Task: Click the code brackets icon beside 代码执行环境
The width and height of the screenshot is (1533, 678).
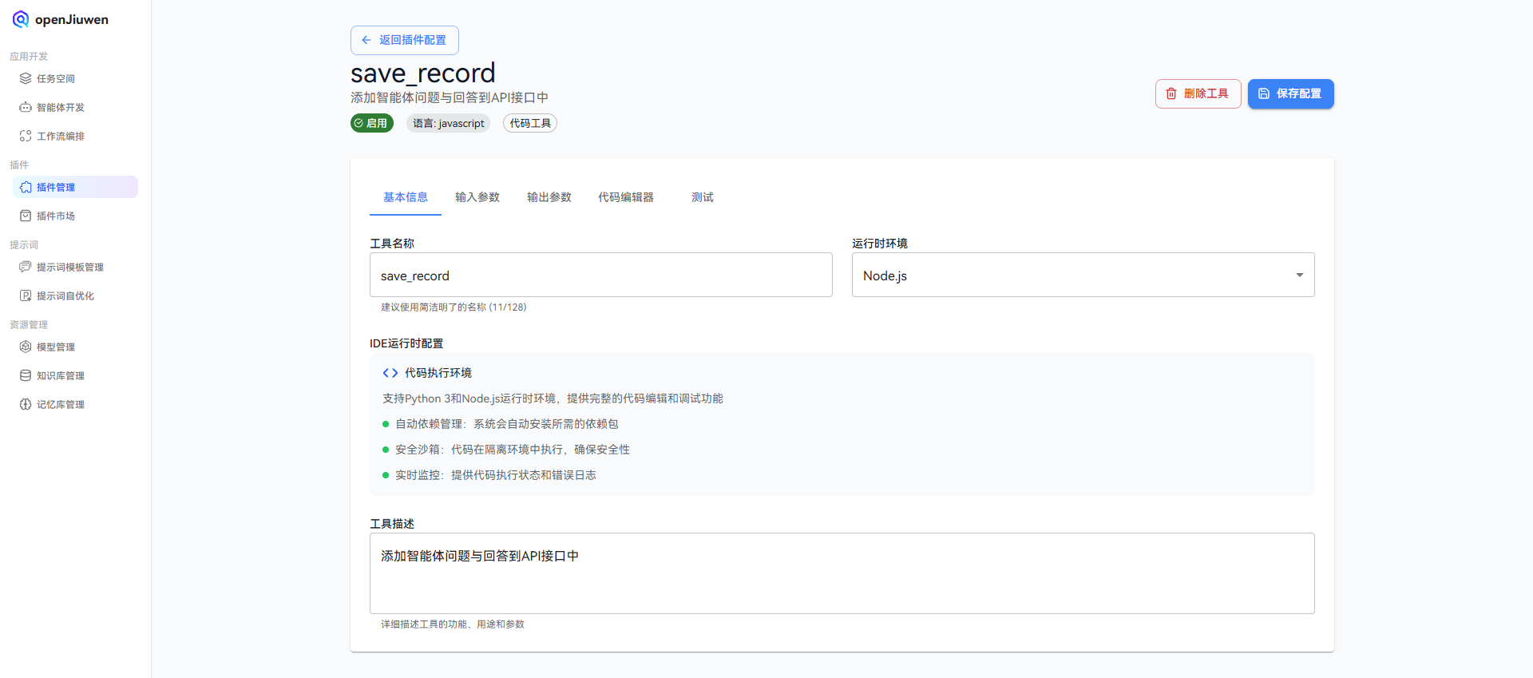Action: point(390,373)
